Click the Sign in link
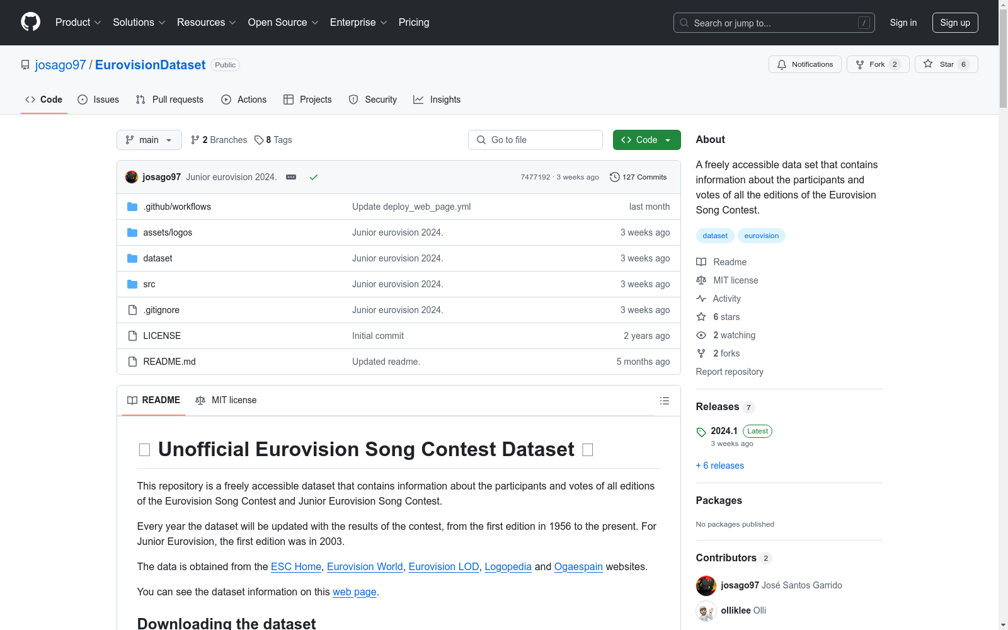This screenshot has width=1008, height=630. coord(903,23)
